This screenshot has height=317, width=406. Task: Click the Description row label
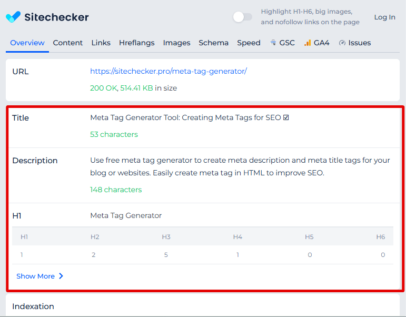pyautogui.click(x=35, y=161)
